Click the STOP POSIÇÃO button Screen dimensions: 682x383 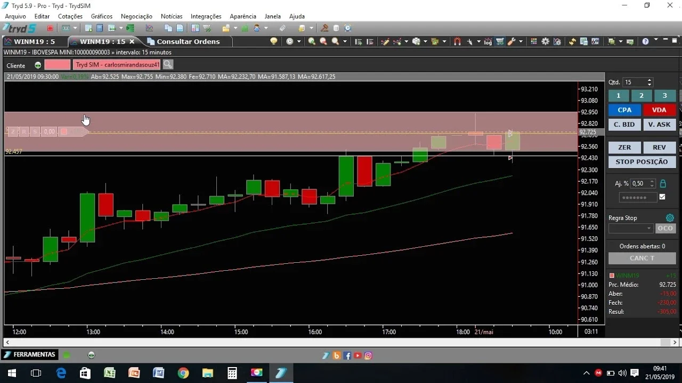[x=642, y=162]
